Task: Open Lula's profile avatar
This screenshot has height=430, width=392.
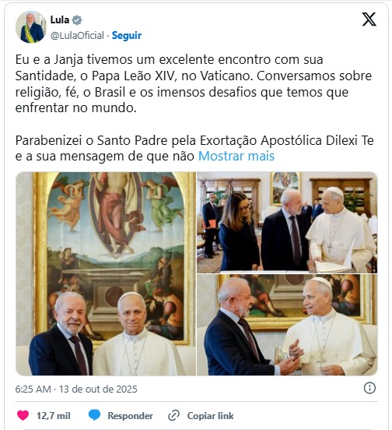Action: pyautogui.click(x=30, y=26)
